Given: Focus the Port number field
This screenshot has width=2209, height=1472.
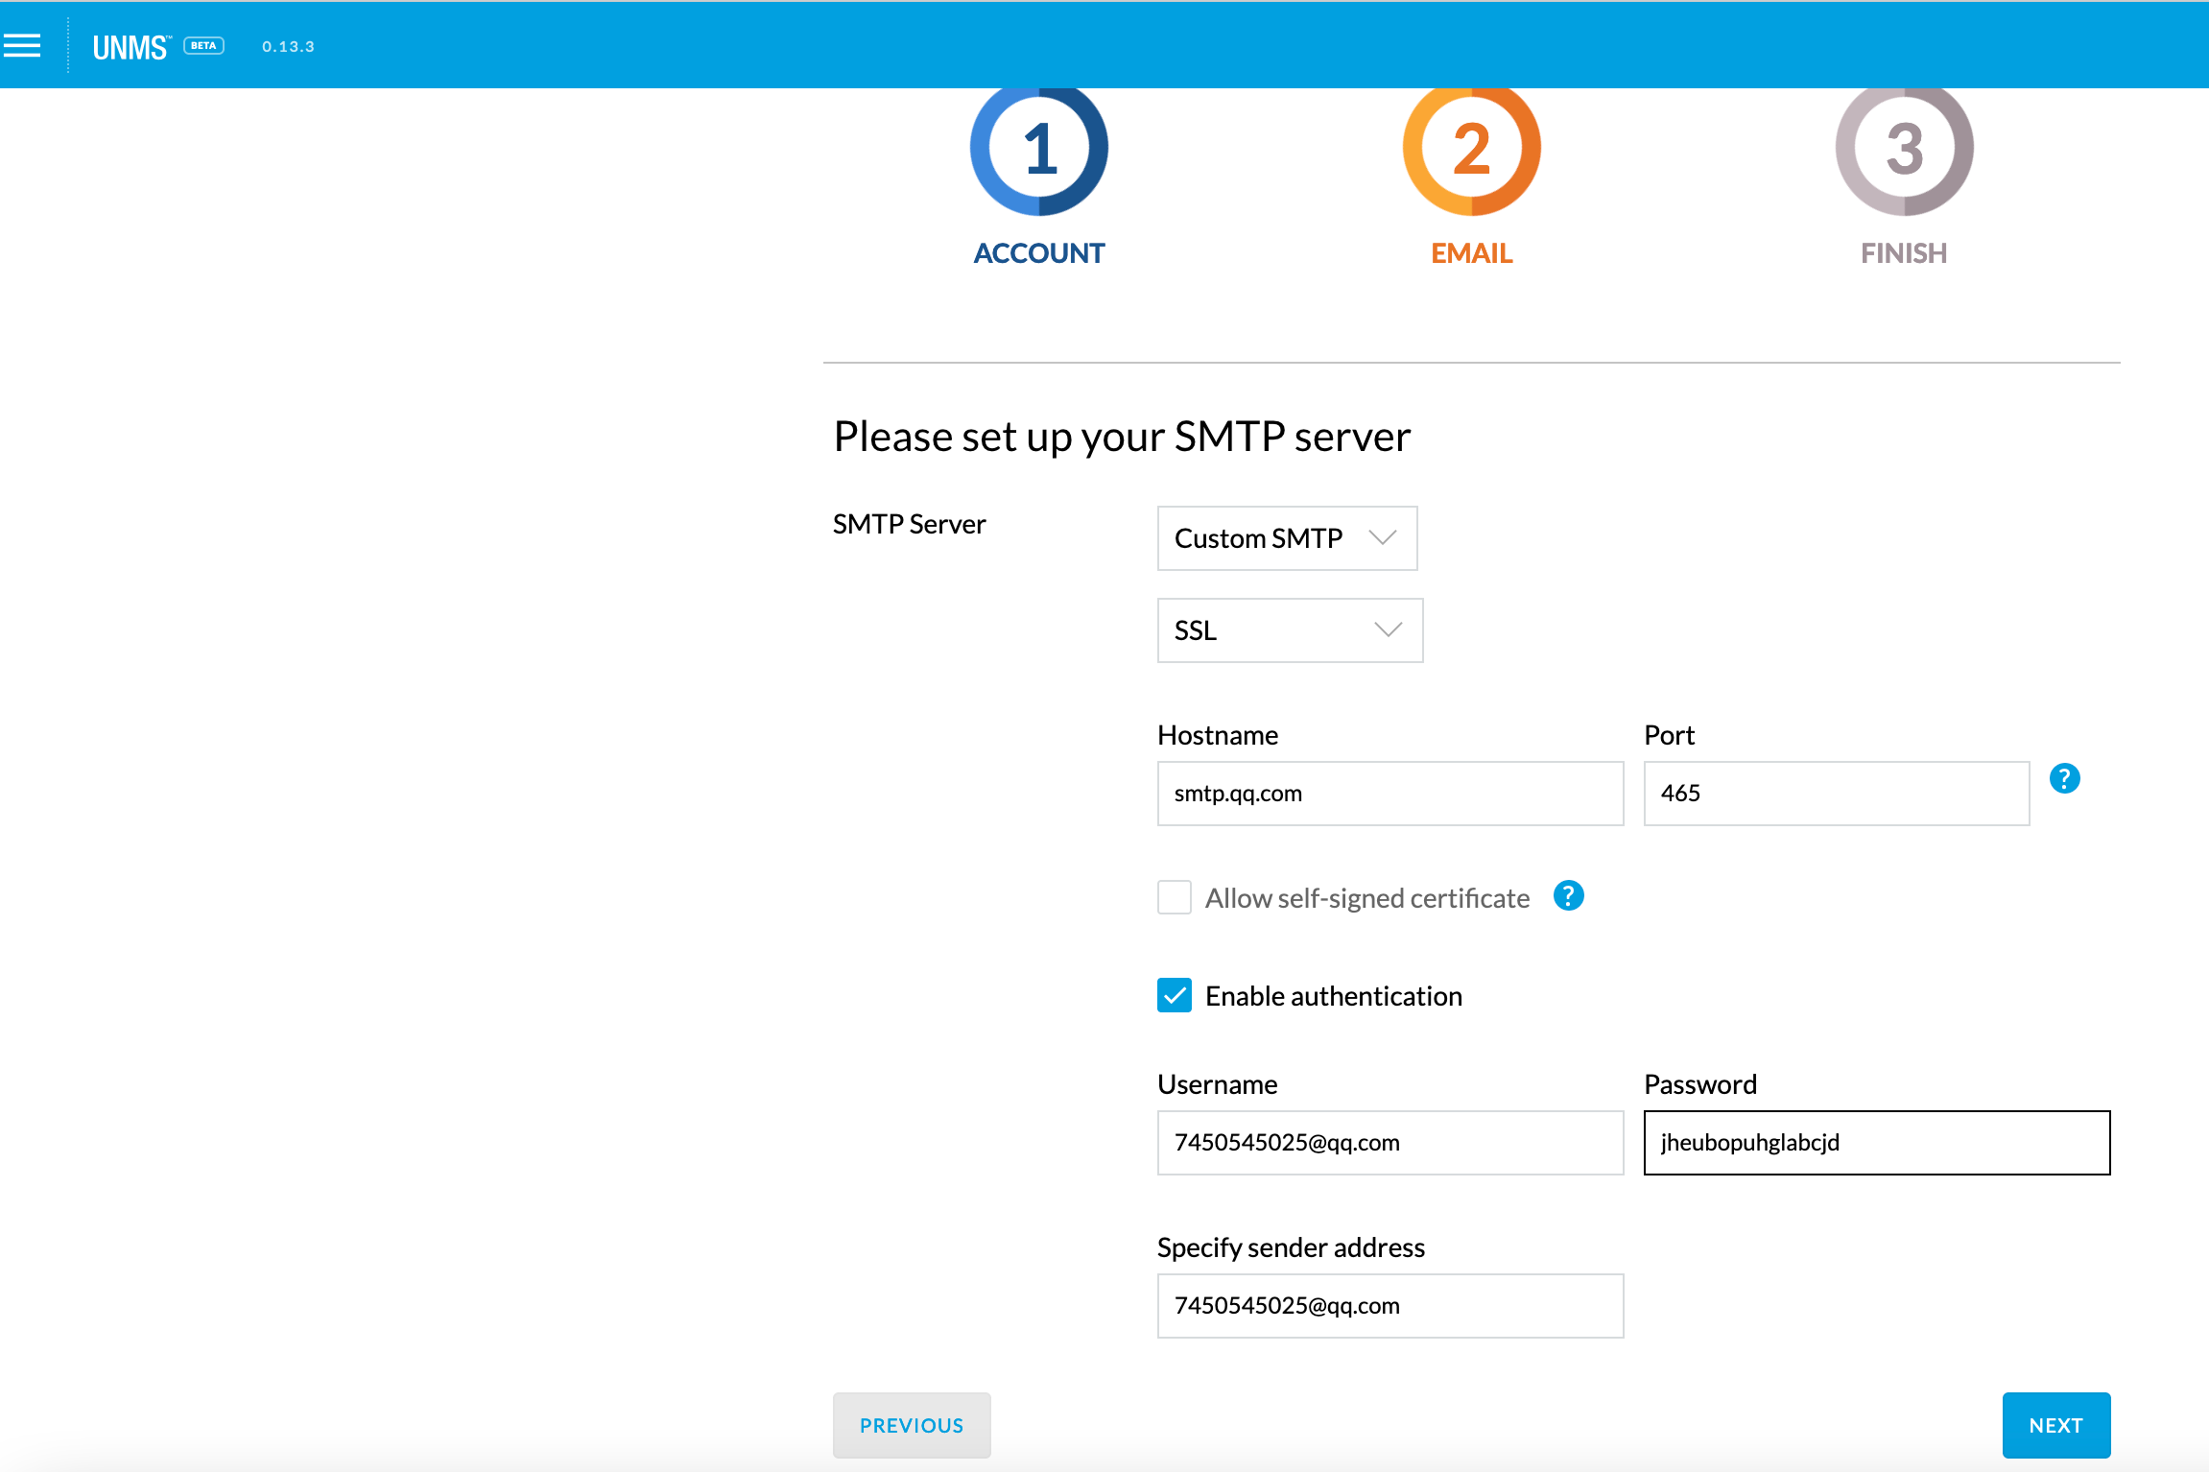Looking at the screenshot, I should point(1836,794).
